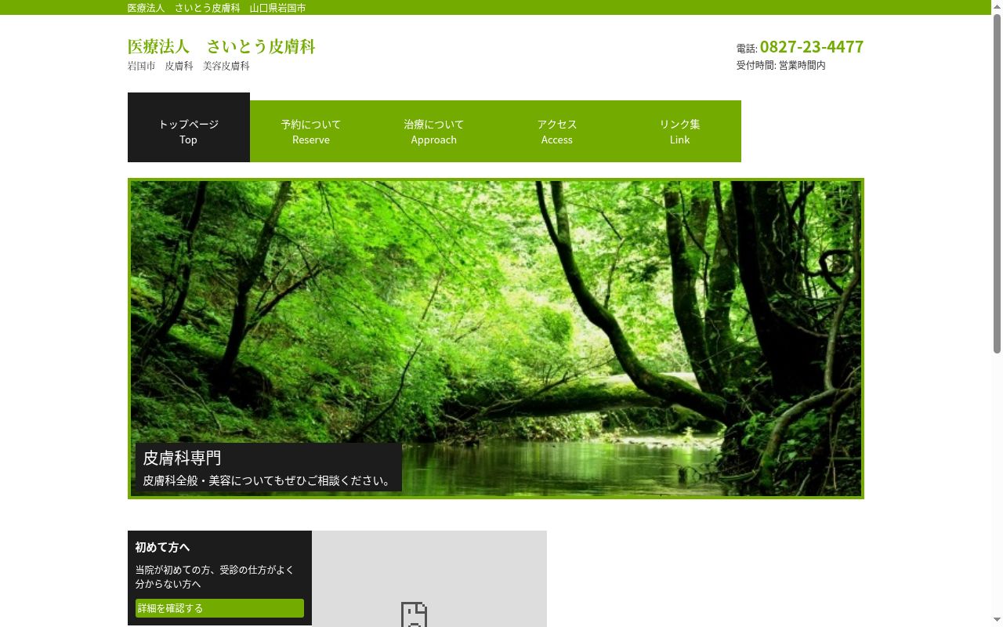Click the forest stream banner image
This screenshot has width=1003, height=627.
496,339
